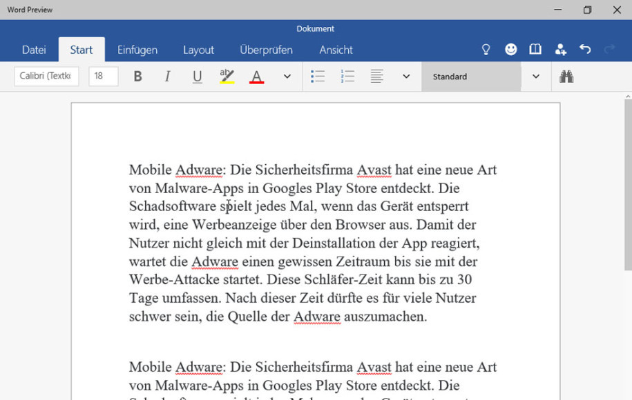Switch to reading mode with the book icon
Image resolution: width=632 pixels, height=400 pixels.
[x=535, y=50]
